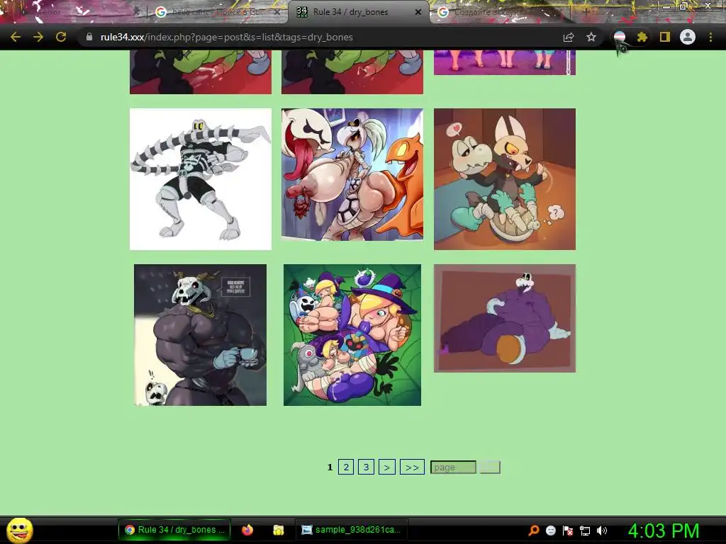The width and height of the screenshot is (726, 544).
Task: Share this page using the share icon
Action: tap(569, 37)
